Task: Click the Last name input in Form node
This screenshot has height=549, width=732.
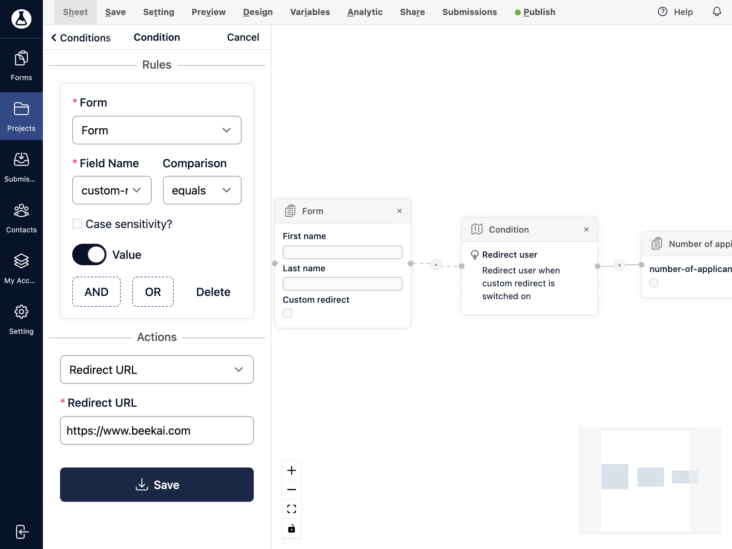Action: pos(342,284)
